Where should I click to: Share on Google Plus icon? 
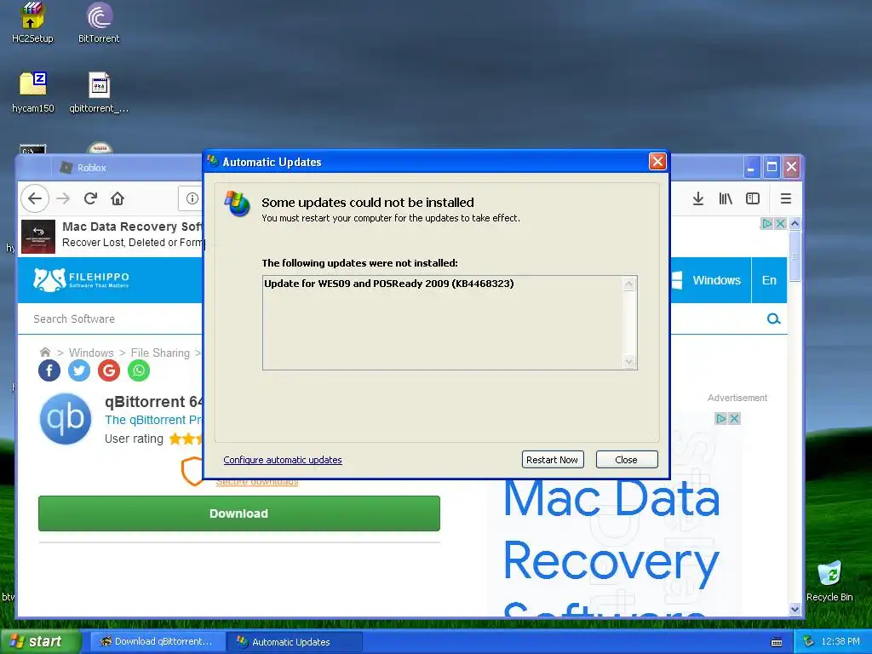point(109,370)
